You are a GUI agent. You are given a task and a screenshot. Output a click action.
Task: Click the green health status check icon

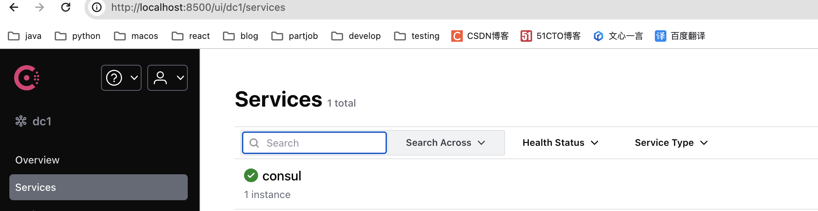point(251,175)
